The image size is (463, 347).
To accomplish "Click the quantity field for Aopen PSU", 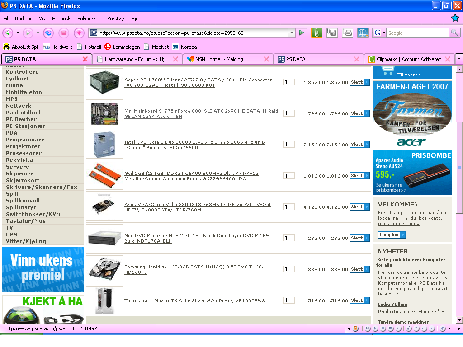I will click(x=289, y=82).
